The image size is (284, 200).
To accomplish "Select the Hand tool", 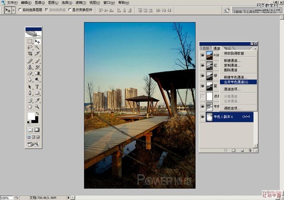I will [30, 107].
